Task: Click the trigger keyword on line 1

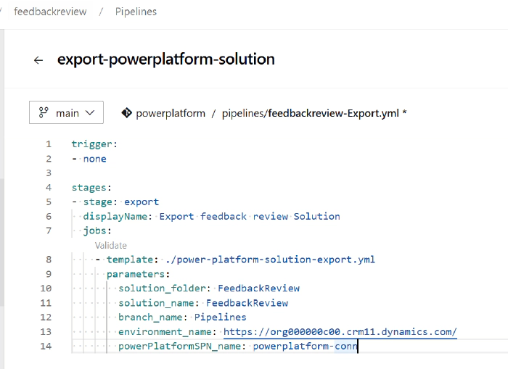Action: [x=91, y=144]
